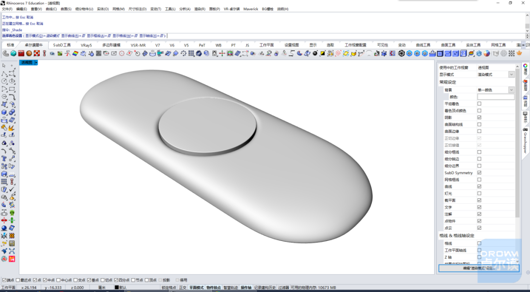The image size is (530, 292).
Task: Click the black-yellow diagonal square icon
Action: [322, 53]
